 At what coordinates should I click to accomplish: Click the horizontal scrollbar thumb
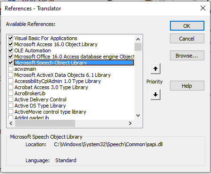pos(45,124)
